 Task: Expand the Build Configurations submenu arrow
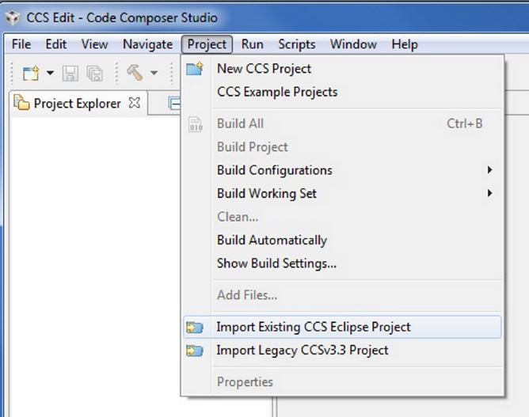490,170
